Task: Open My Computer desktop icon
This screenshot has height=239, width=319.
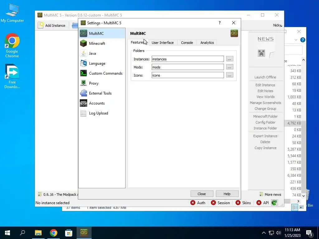Action: click(x=12, y=13)
